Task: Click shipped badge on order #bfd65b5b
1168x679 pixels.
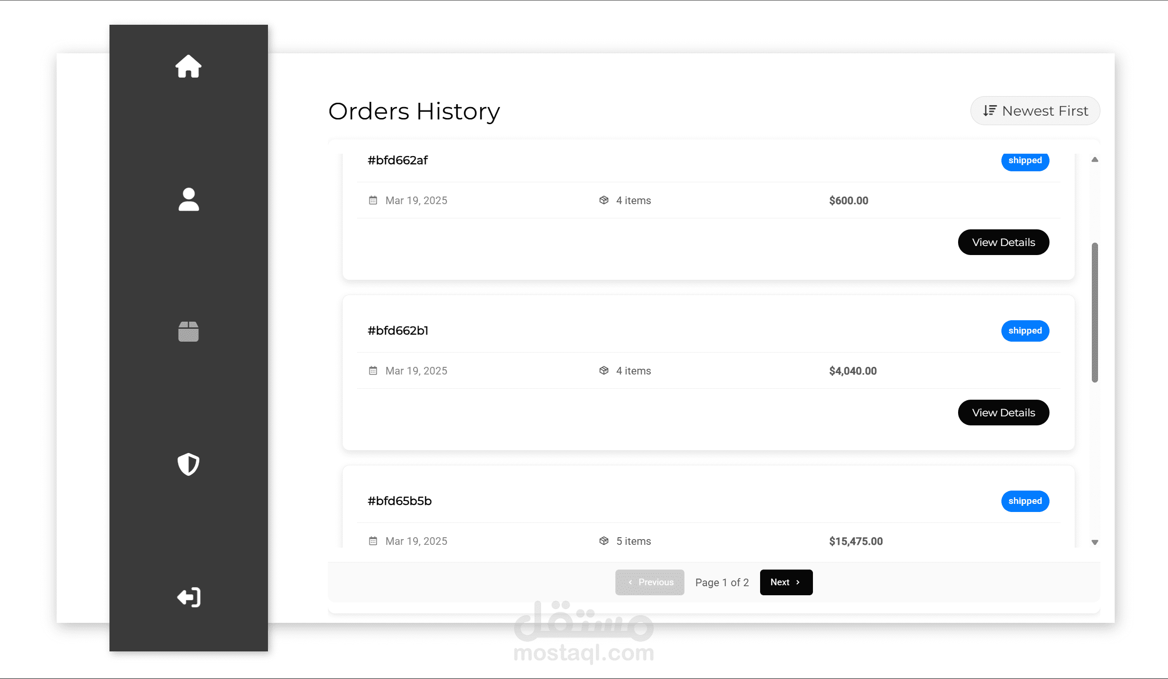Action: [x=1025, y=501]
